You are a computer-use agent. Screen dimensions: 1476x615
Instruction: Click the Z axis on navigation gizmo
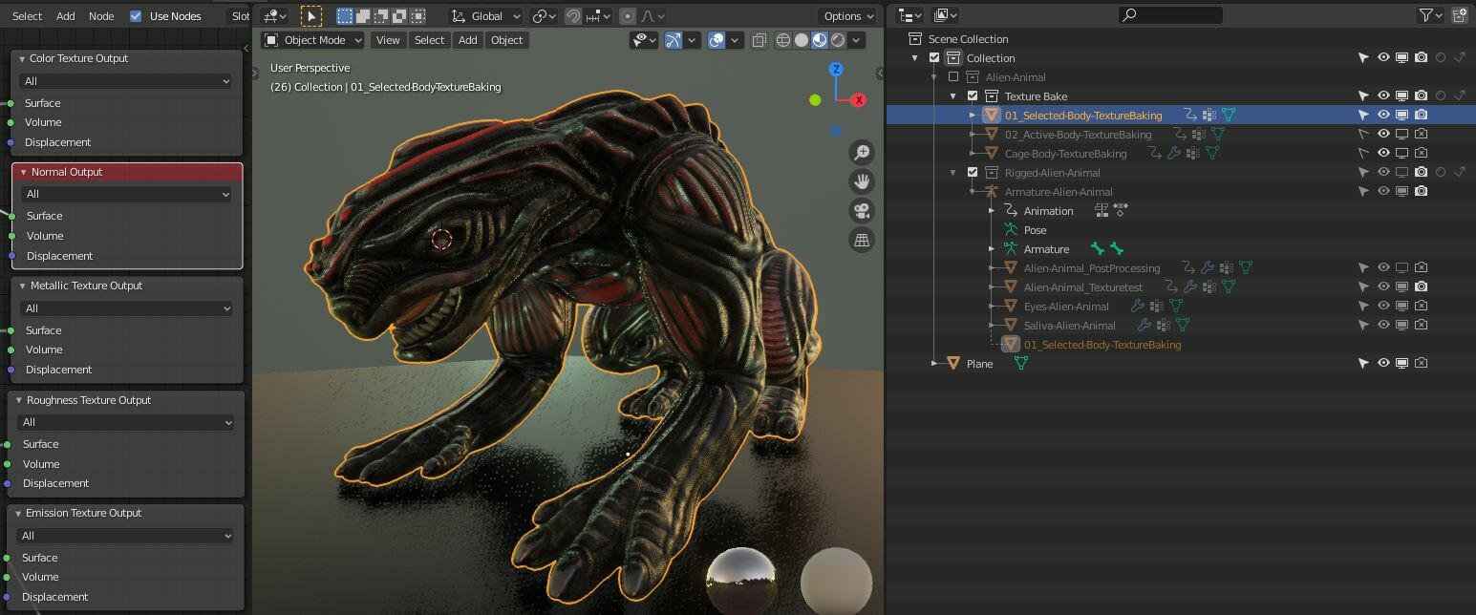(x=836, y=70)
